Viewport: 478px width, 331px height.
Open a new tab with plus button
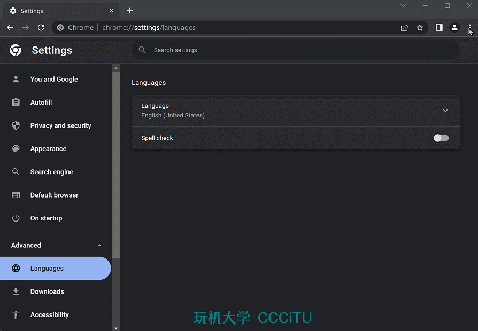click(x=130, y=11)
